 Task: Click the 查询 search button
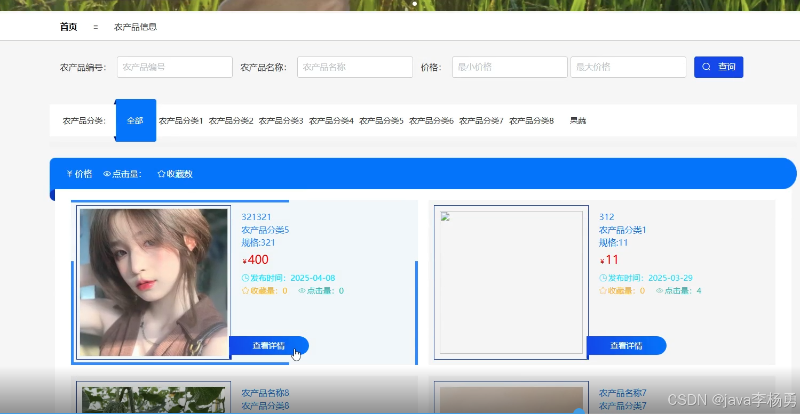(718, 67)
